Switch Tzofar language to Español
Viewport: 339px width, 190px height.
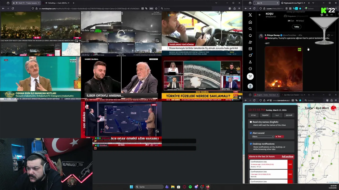[x=265, y=115]
